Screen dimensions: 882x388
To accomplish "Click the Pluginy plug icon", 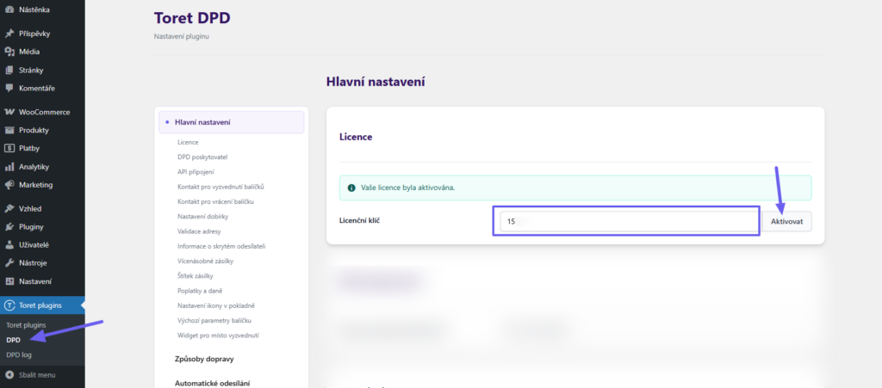I will pos(9,227).
